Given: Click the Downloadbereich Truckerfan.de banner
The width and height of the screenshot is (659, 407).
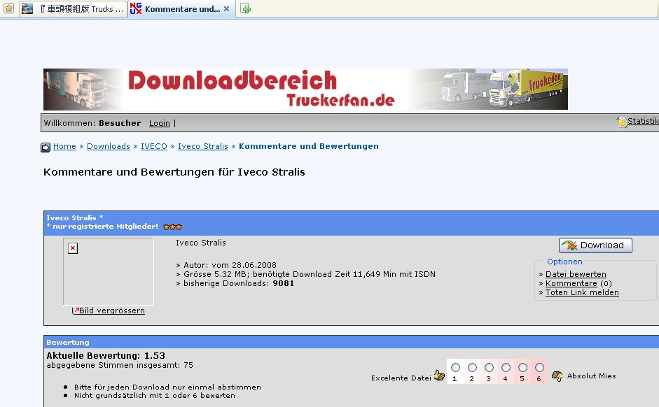Looking at the screenshot, I should tap(305, 90).
